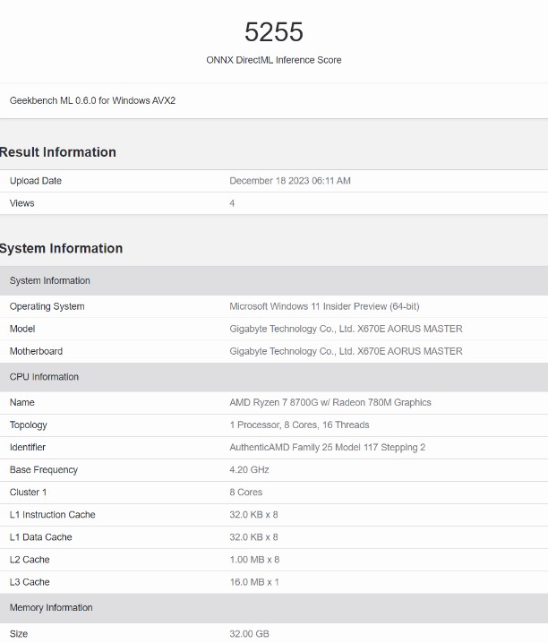Select the 32.00 GB memory value
The image size is (548, 643).
249,634
